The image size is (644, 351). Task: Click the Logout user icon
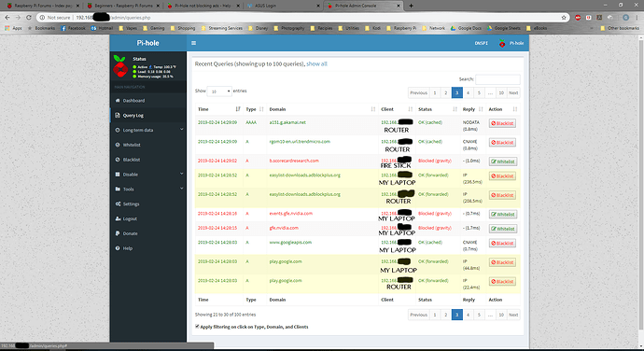pyautogui.click(x=118, y=218)
